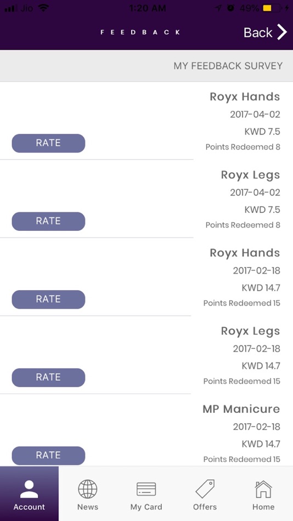This screenshot has width=293, height=521.
Task: Rate Royx Legs from 2017-02-18
Action: [48, 377]
